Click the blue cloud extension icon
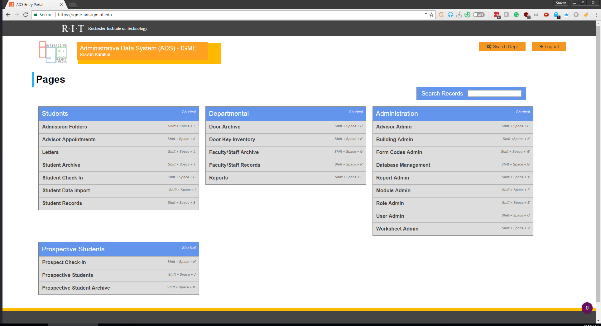This screenshot has height=326, width=601. pyautogui.click(x=566, y=15)
